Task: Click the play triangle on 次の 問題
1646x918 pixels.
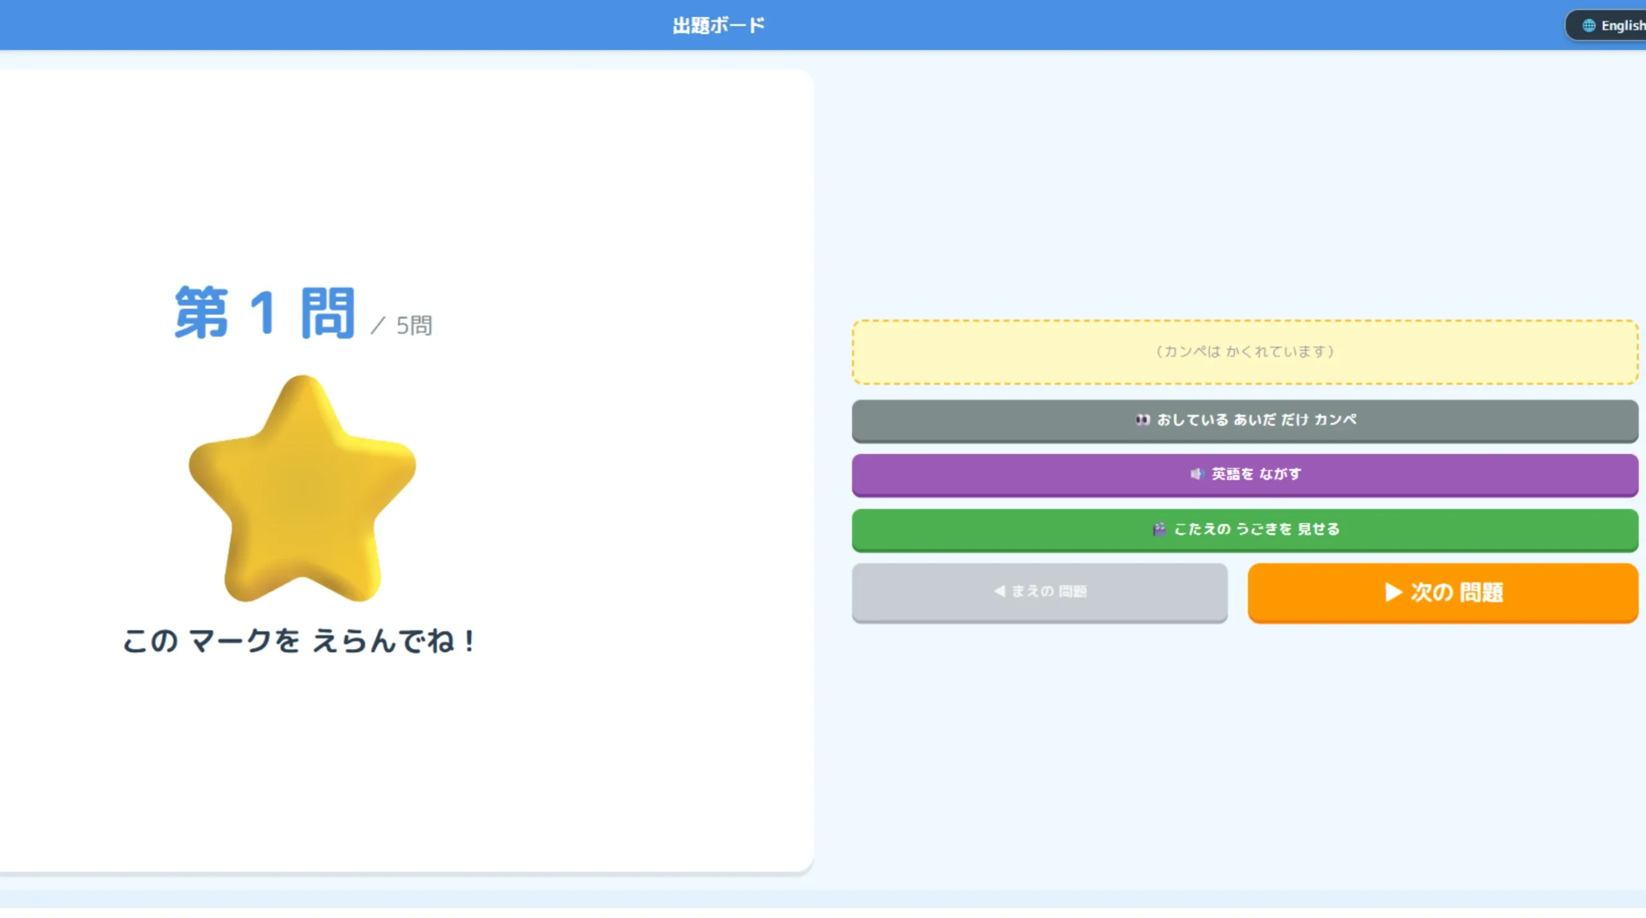Action: (1393, 592)
